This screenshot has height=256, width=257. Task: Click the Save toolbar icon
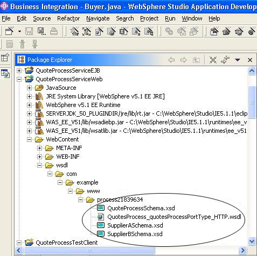29,31
